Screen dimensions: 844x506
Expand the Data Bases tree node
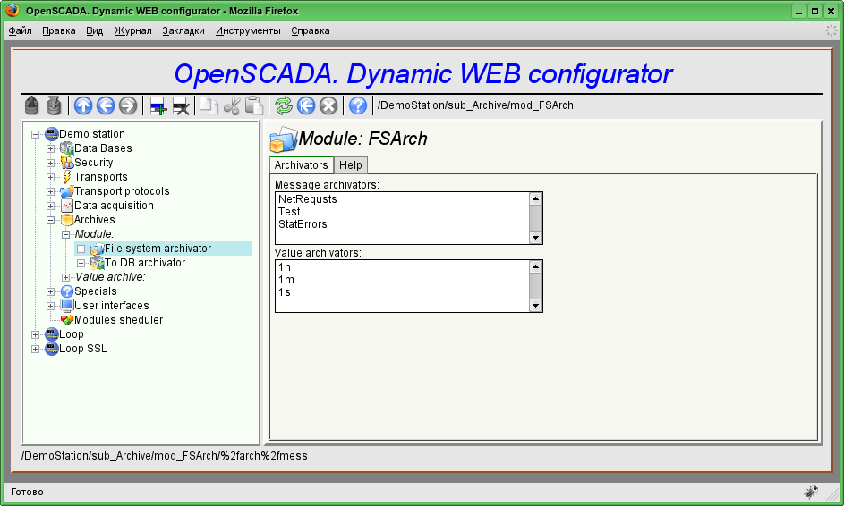[51, 149]
